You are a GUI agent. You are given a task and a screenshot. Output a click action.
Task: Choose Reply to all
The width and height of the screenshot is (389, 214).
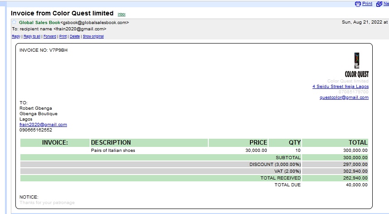pyautogui.click(x=32, y=36)
